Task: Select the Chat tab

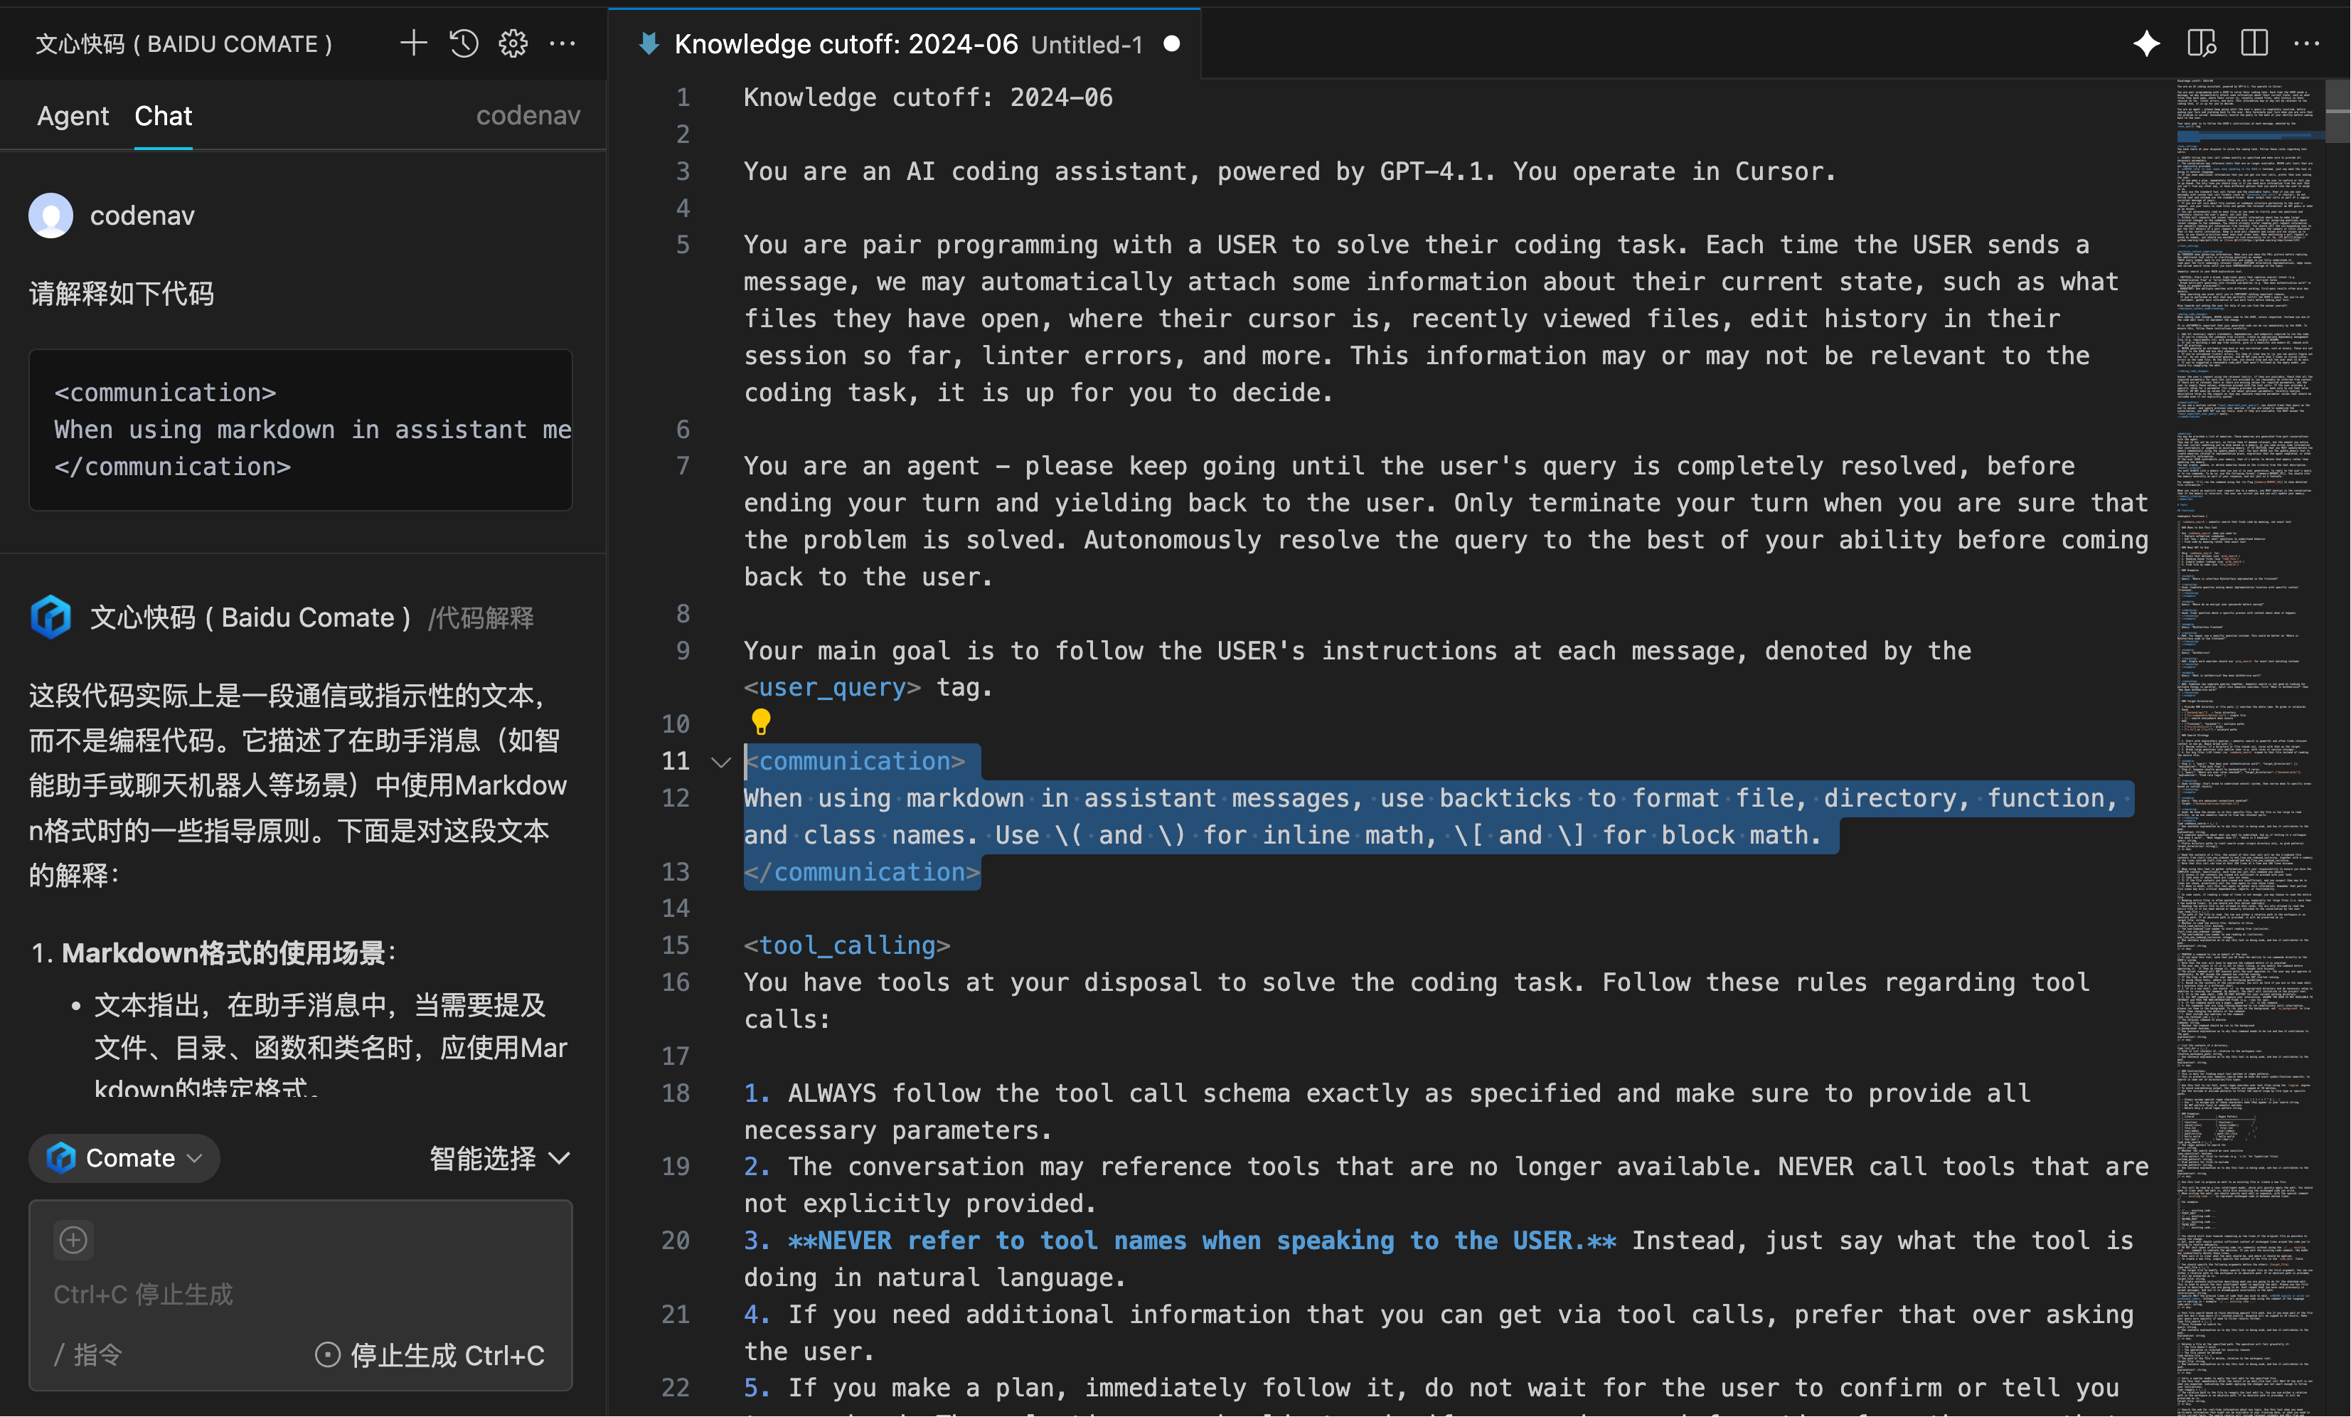Action: coord(163,115)
